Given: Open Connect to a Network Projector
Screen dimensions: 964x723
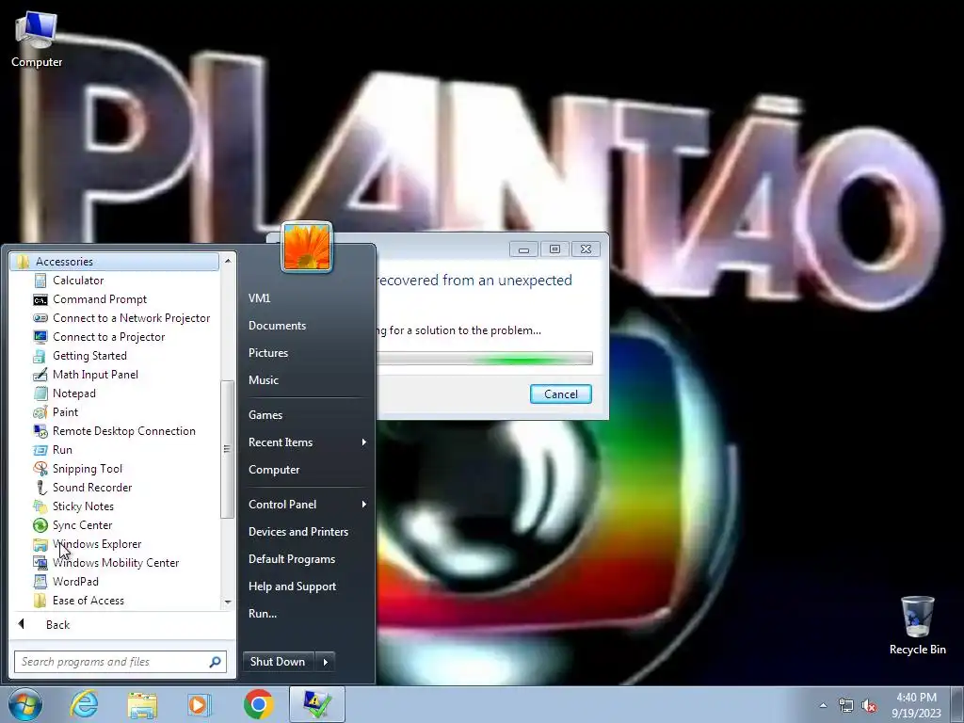Looking at the screenshot, I should pyautogui.click(x=131, y=318).
